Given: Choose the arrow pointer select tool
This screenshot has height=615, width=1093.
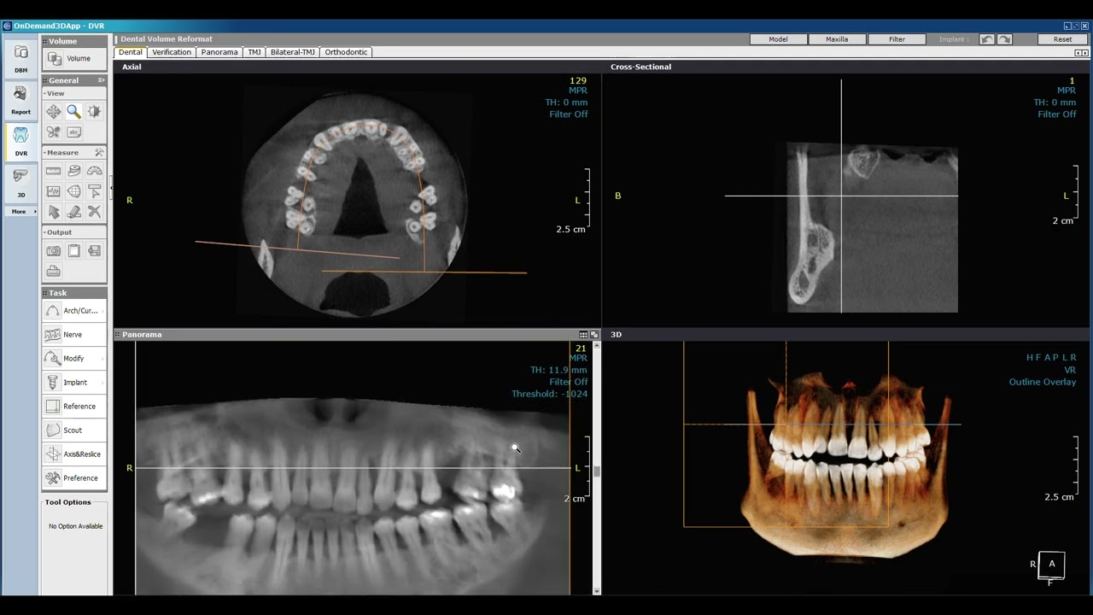Looking at the screenshot, I should (x=54, y=212).
